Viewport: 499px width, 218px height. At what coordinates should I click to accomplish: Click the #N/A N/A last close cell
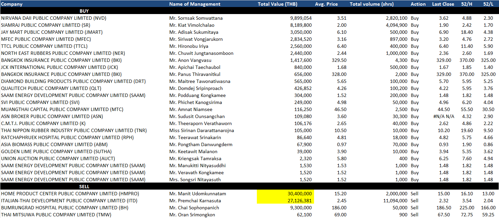click(443, 116)
